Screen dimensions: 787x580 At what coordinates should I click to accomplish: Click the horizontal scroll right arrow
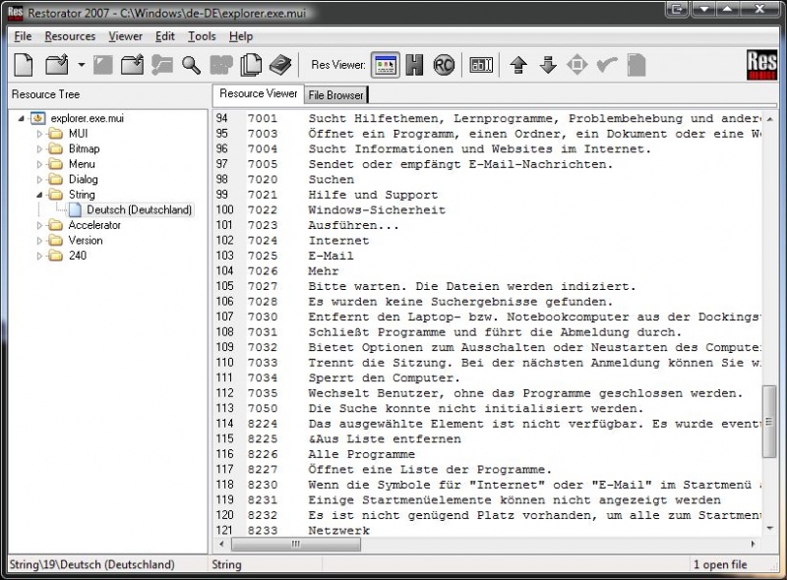pyautogui.click(x=753, y=544)
